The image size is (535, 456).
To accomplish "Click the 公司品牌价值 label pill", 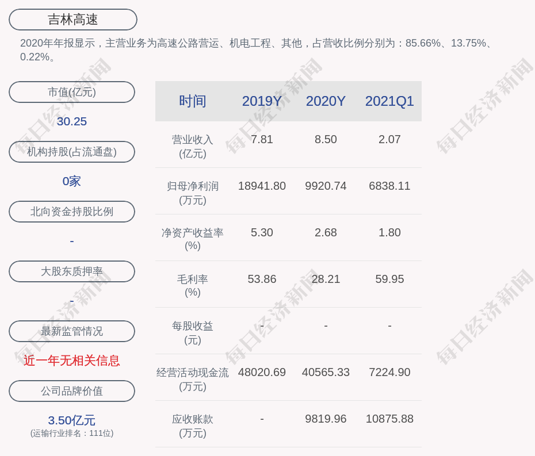I will (72, 391).
